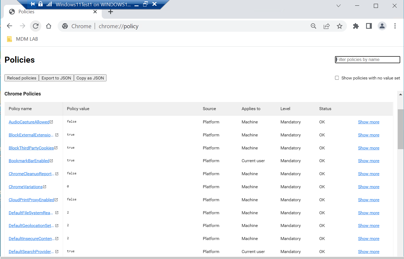This screenshot has width=404, height=259.
Task: Click Current user in BookmarkBarEnabled row
Action: tap(253, 161)
